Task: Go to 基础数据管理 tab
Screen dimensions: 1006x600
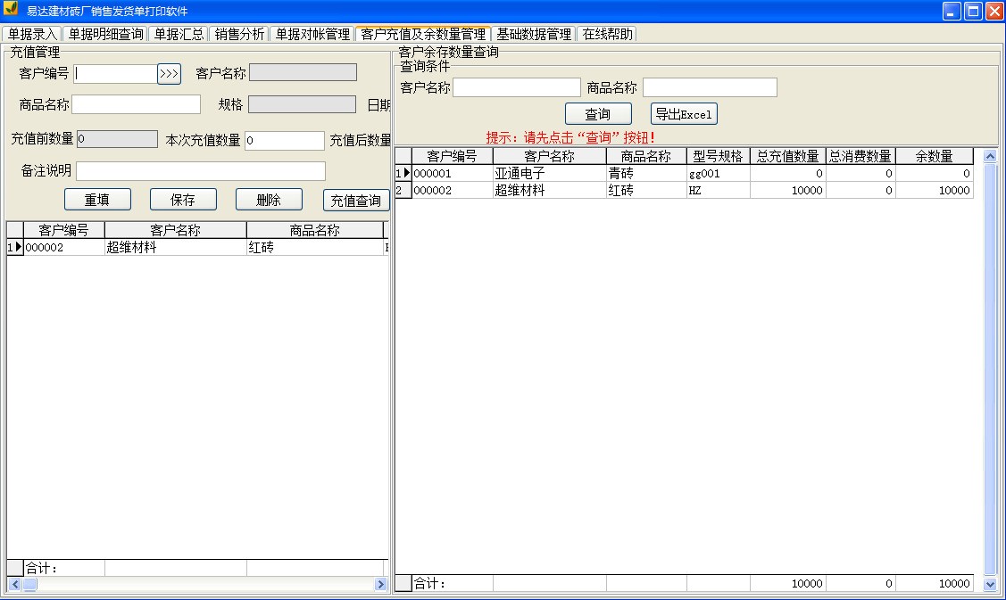Action: tap(534, 34)
